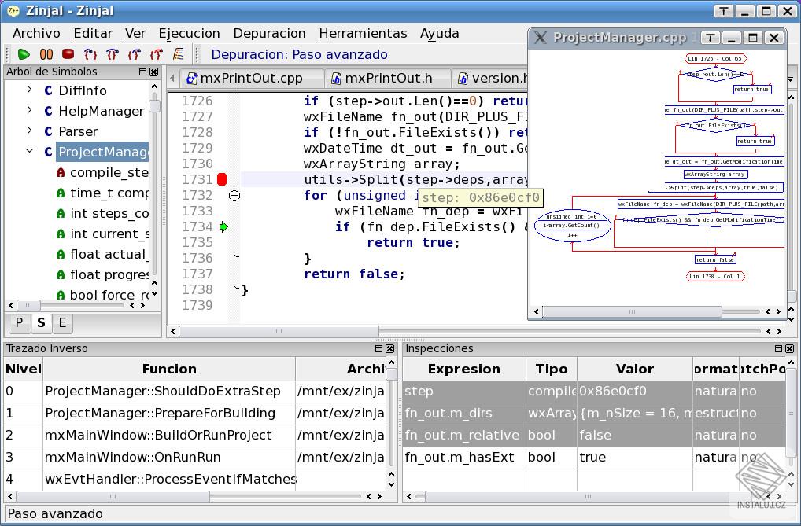Viewport: 801px width, 526px height.
Task: Click the first curly-brace step icon in toolbar
Action: (x=90, y=54)
